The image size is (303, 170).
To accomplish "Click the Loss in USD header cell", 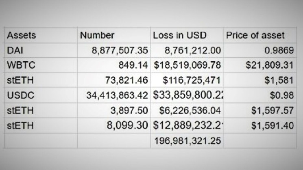I will pos(187,35).
